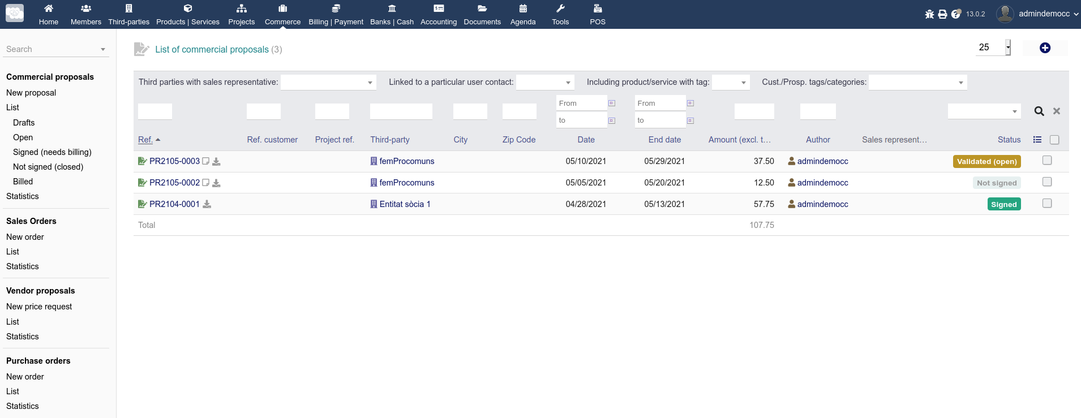Screen dimensions: 1081x418
Task: Open Products | Services module
Action: [x=188, y=15]
